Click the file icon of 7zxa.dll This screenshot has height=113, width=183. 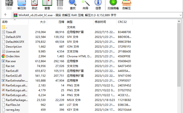pos(3,32)
